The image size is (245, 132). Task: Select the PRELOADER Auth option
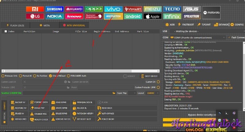[77, 76]
